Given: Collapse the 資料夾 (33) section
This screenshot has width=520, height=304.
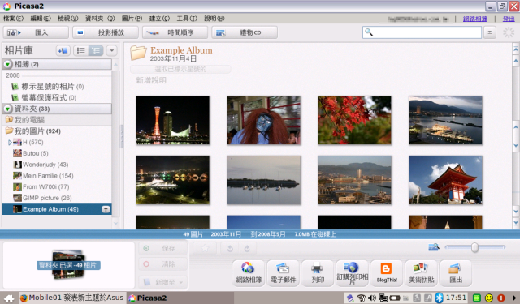Looking at the screenshot, I should (7, 109).
